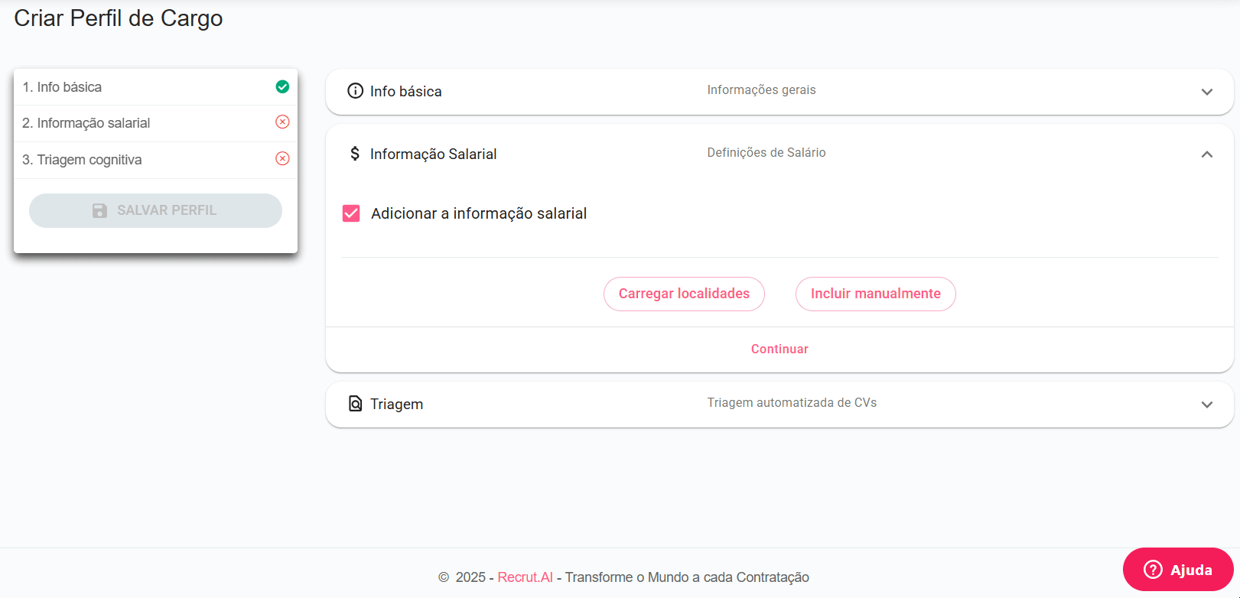
Task: Click the dollar sign icon in Informação Salarial
Action: click(x=355, y=154)
